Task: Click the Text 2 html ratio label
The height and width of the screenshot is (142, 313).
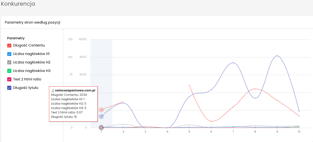Action: point(27,79)
